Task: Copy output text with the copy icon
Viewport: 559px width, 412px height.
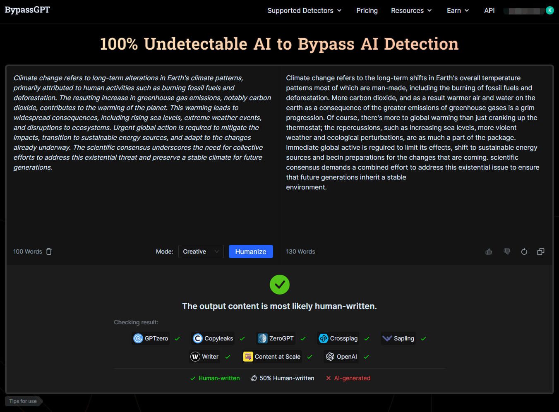Action: [541, 252]
